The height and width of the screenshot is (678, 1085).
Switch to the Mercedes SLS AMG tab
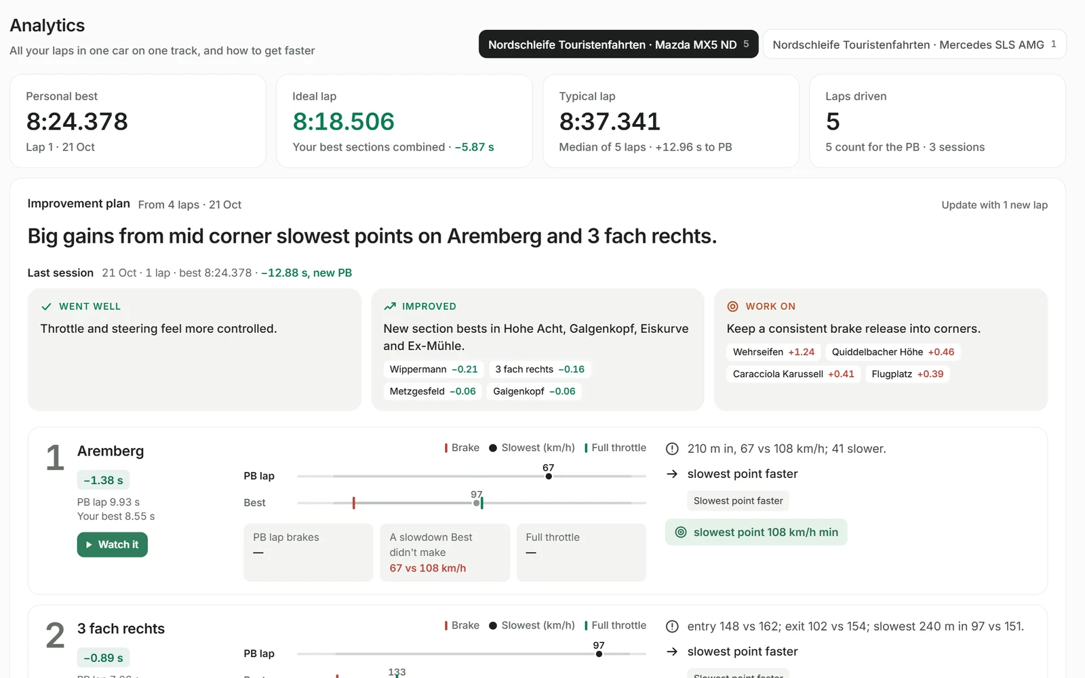914,44
